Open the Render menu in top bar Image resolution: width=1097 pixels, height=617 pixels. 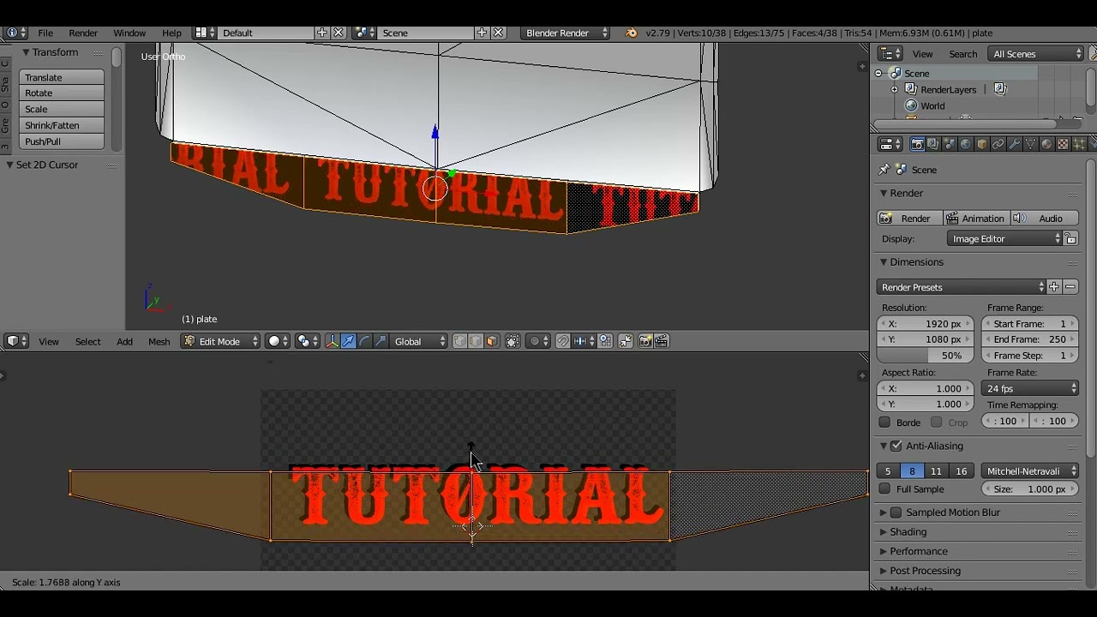pos(83,33)
